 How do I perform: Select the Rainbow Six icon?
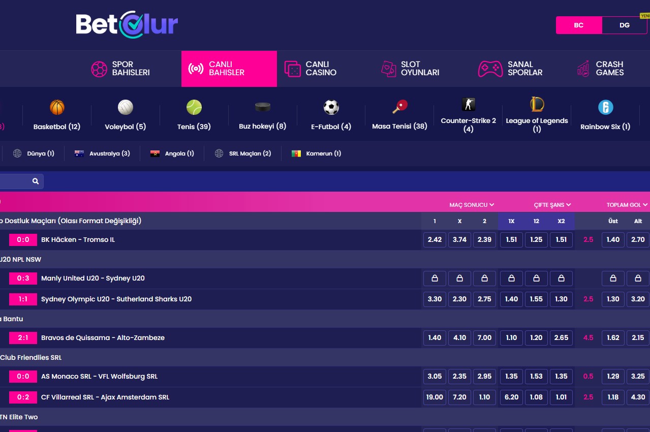[605, 107]
